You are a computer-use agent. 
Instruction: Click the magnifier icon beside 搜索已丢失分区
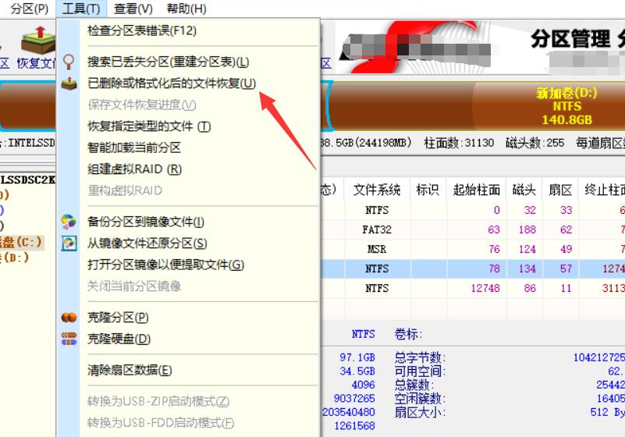70,62
